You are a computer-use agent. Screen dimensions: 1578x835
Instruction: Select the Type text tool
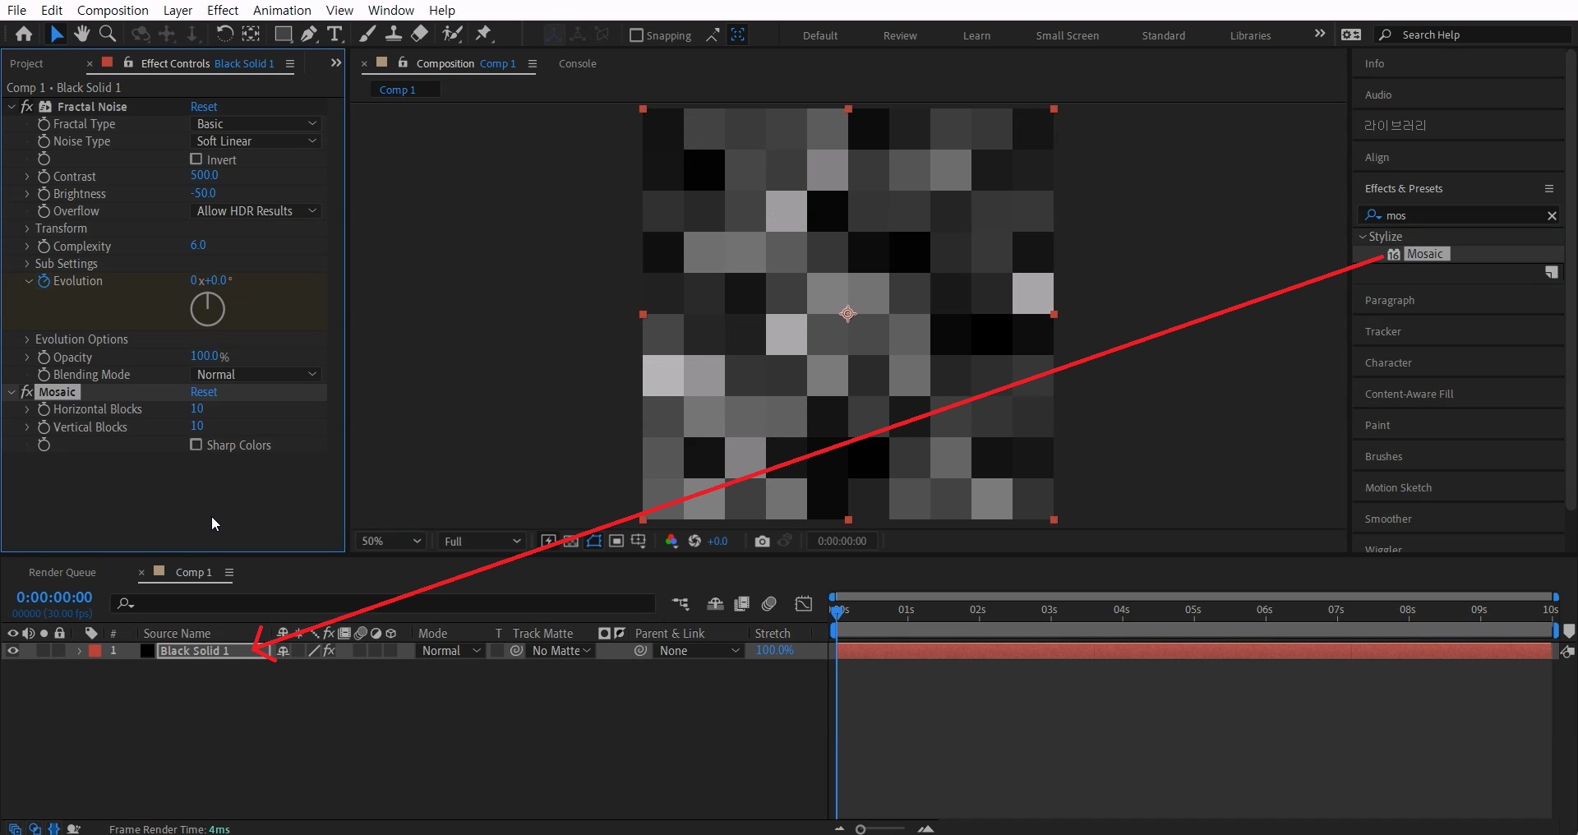(x=335, y=34)
